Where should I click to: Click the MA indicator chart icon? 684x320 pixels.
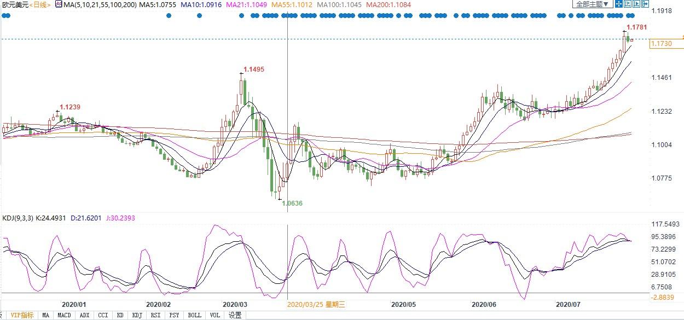(x=59, y=4)
